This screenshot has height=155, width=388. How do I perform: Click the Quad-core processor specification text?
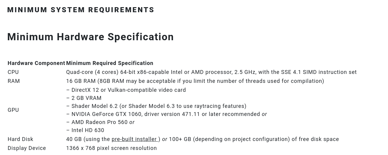(211, 72)
